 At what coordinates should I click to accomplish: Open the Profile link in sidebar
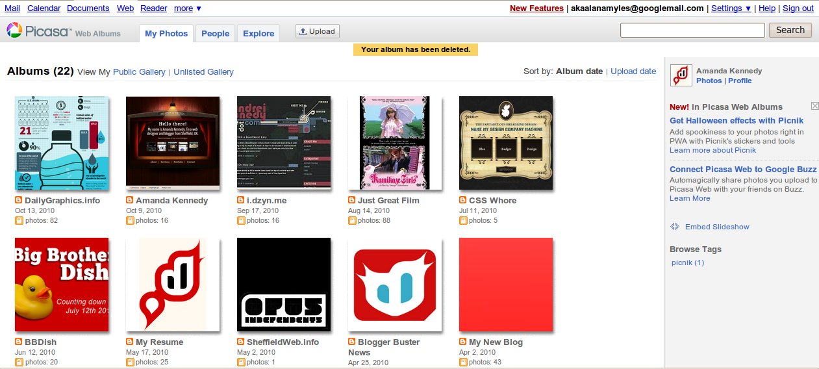tap(740, 81)
